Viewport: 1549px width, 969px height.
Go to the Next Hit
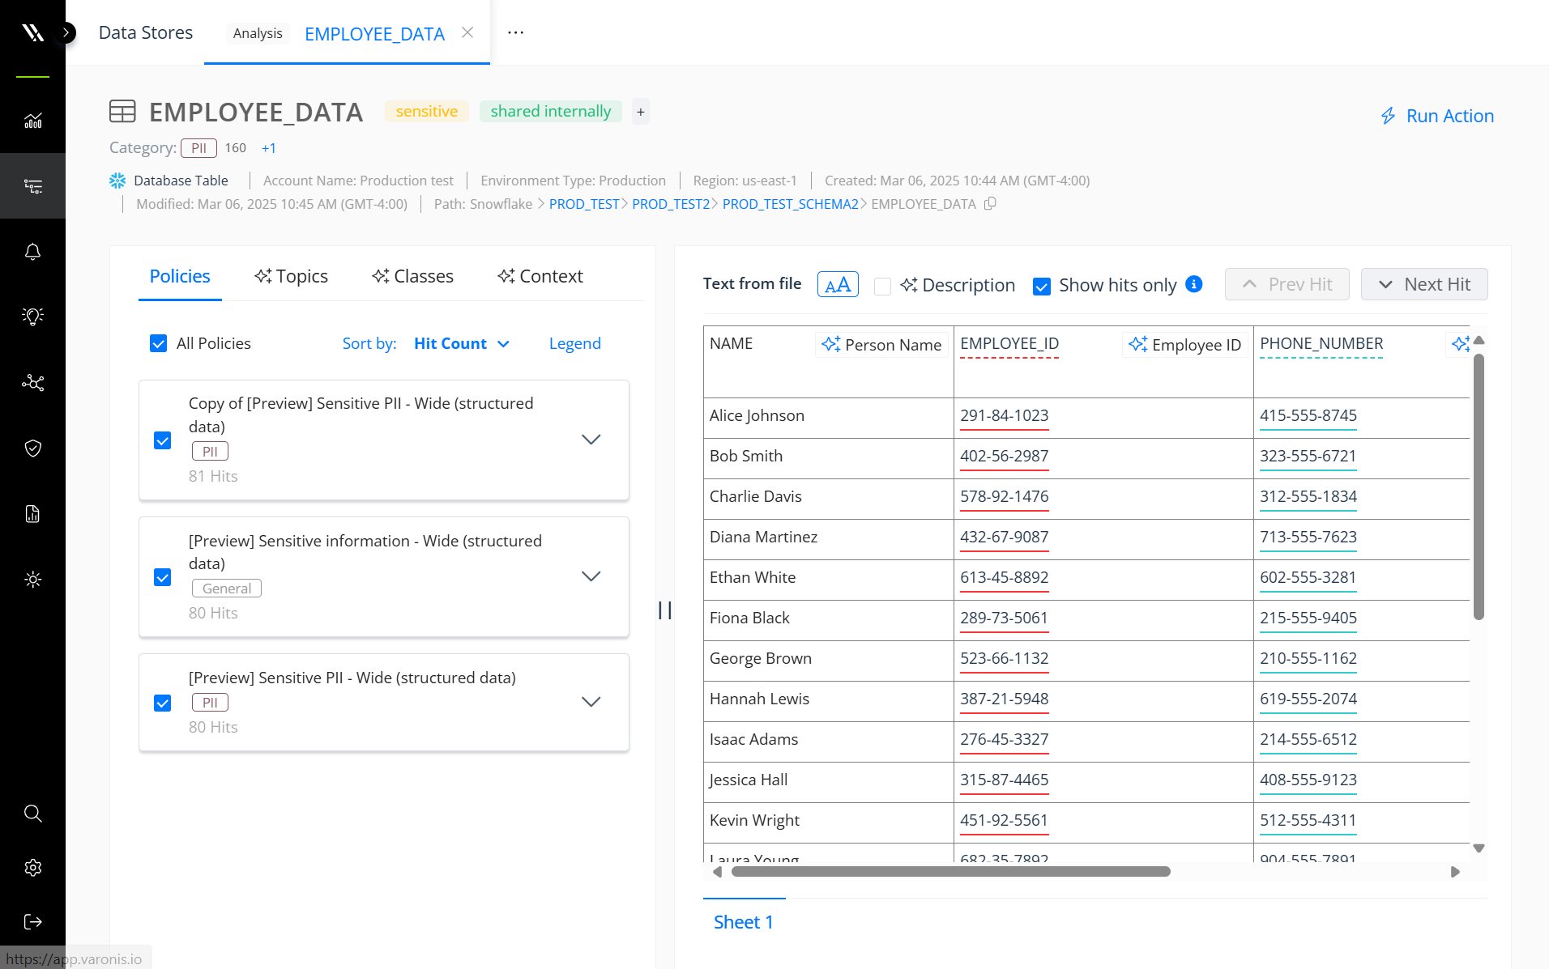click(x=1424, y=284)
